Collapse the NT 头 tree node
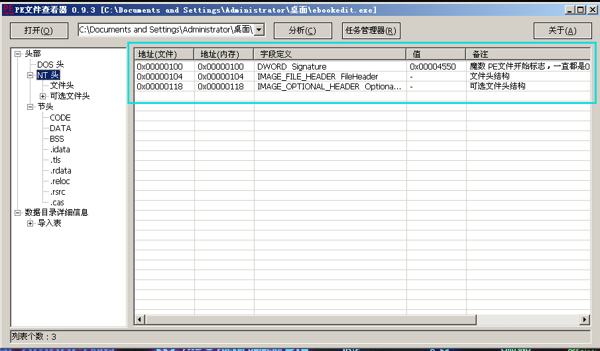 (30, 75)
